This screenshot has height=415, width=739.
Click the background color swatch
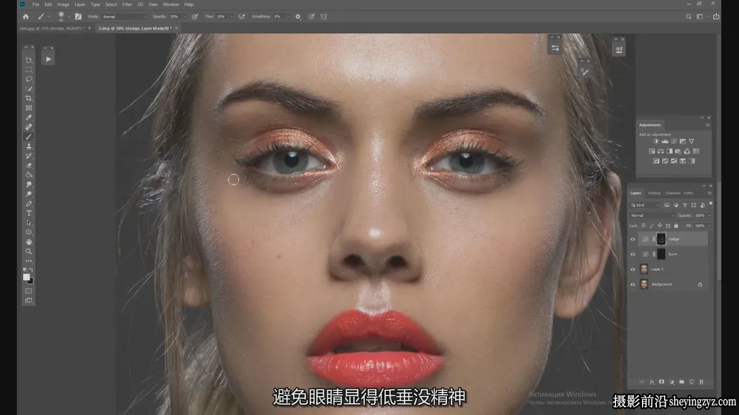(x=31, y=281)
